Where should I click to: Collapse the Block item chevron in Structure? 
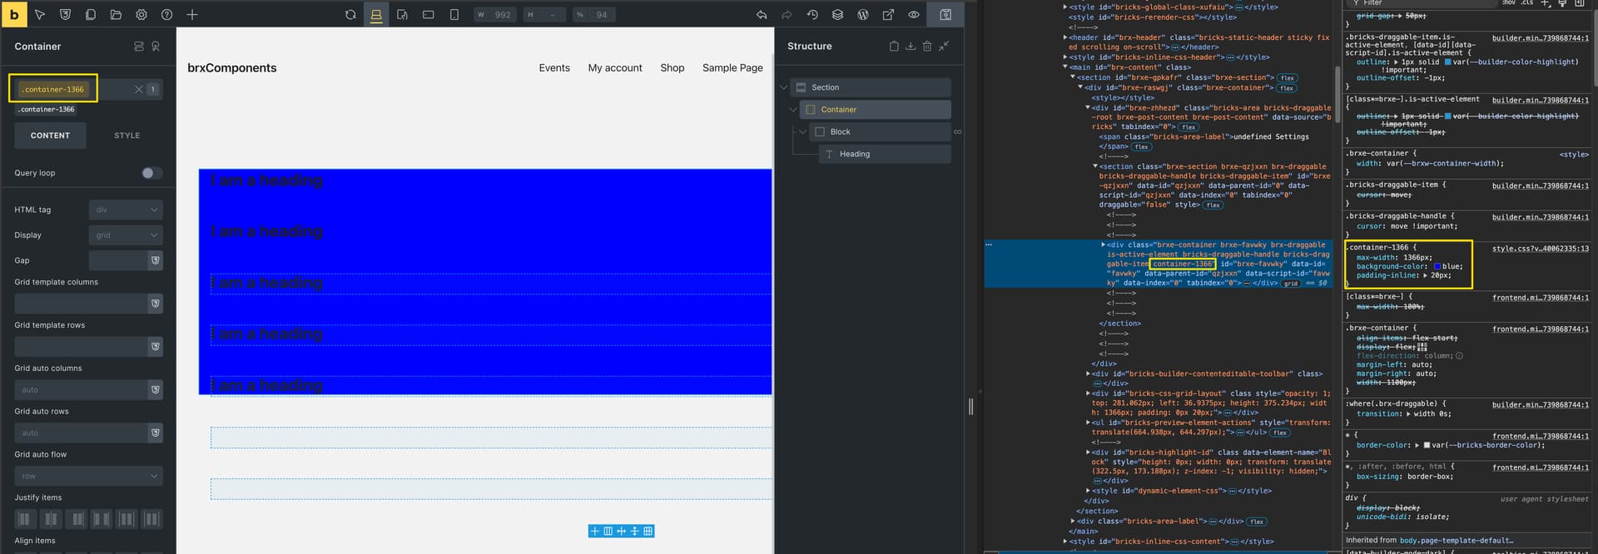tap(803, 131)
